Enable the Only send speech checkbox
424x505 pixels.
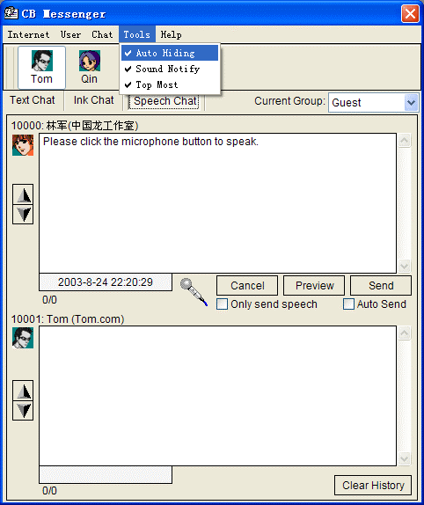click(223, 304)
